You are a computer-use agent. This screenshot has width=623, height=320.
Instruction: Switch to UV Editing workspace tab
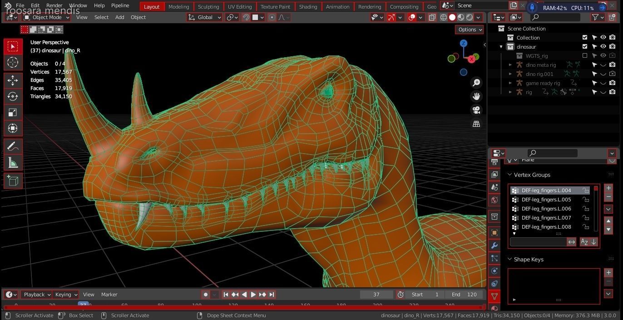[x=240, y=7]
